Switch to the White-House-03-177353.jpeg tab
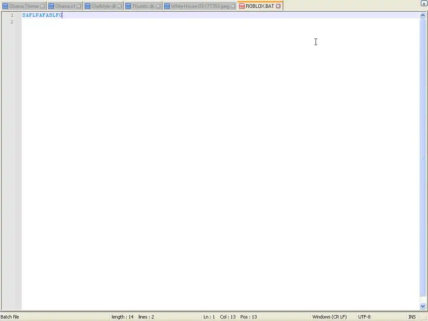The image size is (428, 321). (200, 6)
